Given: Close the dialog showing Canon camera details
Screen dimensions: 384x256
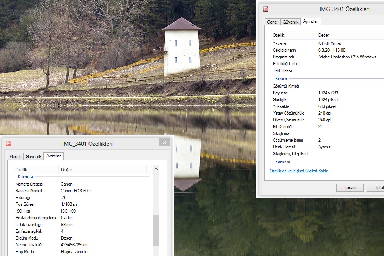Looking at the screenshot, I should 164,142.
